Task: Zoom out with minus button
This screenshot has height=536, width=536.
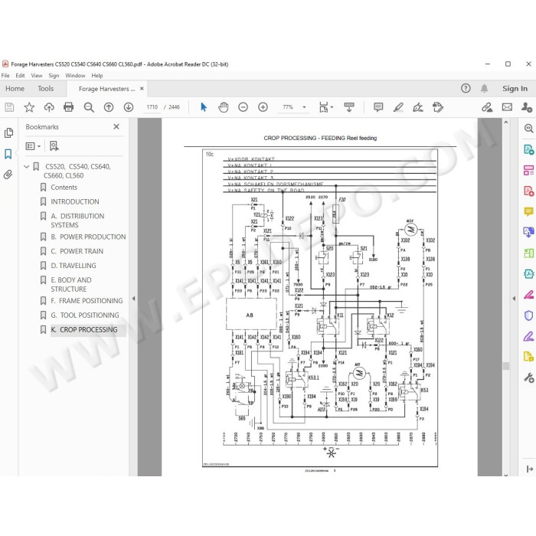Action: [x=243, y=107]
